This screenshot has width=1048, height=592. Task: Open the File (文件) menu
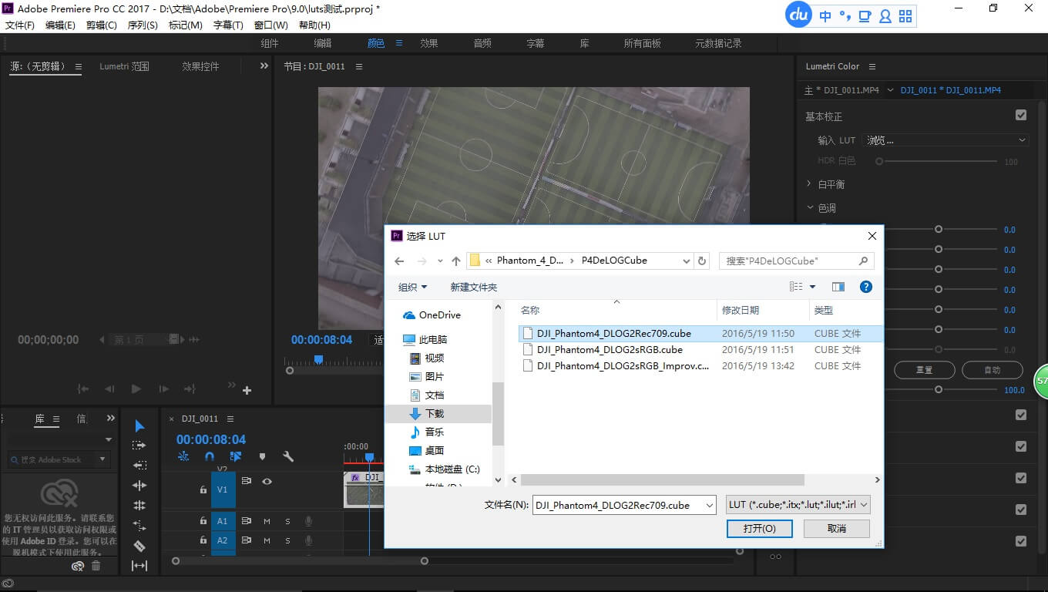[x=20, y=25]
